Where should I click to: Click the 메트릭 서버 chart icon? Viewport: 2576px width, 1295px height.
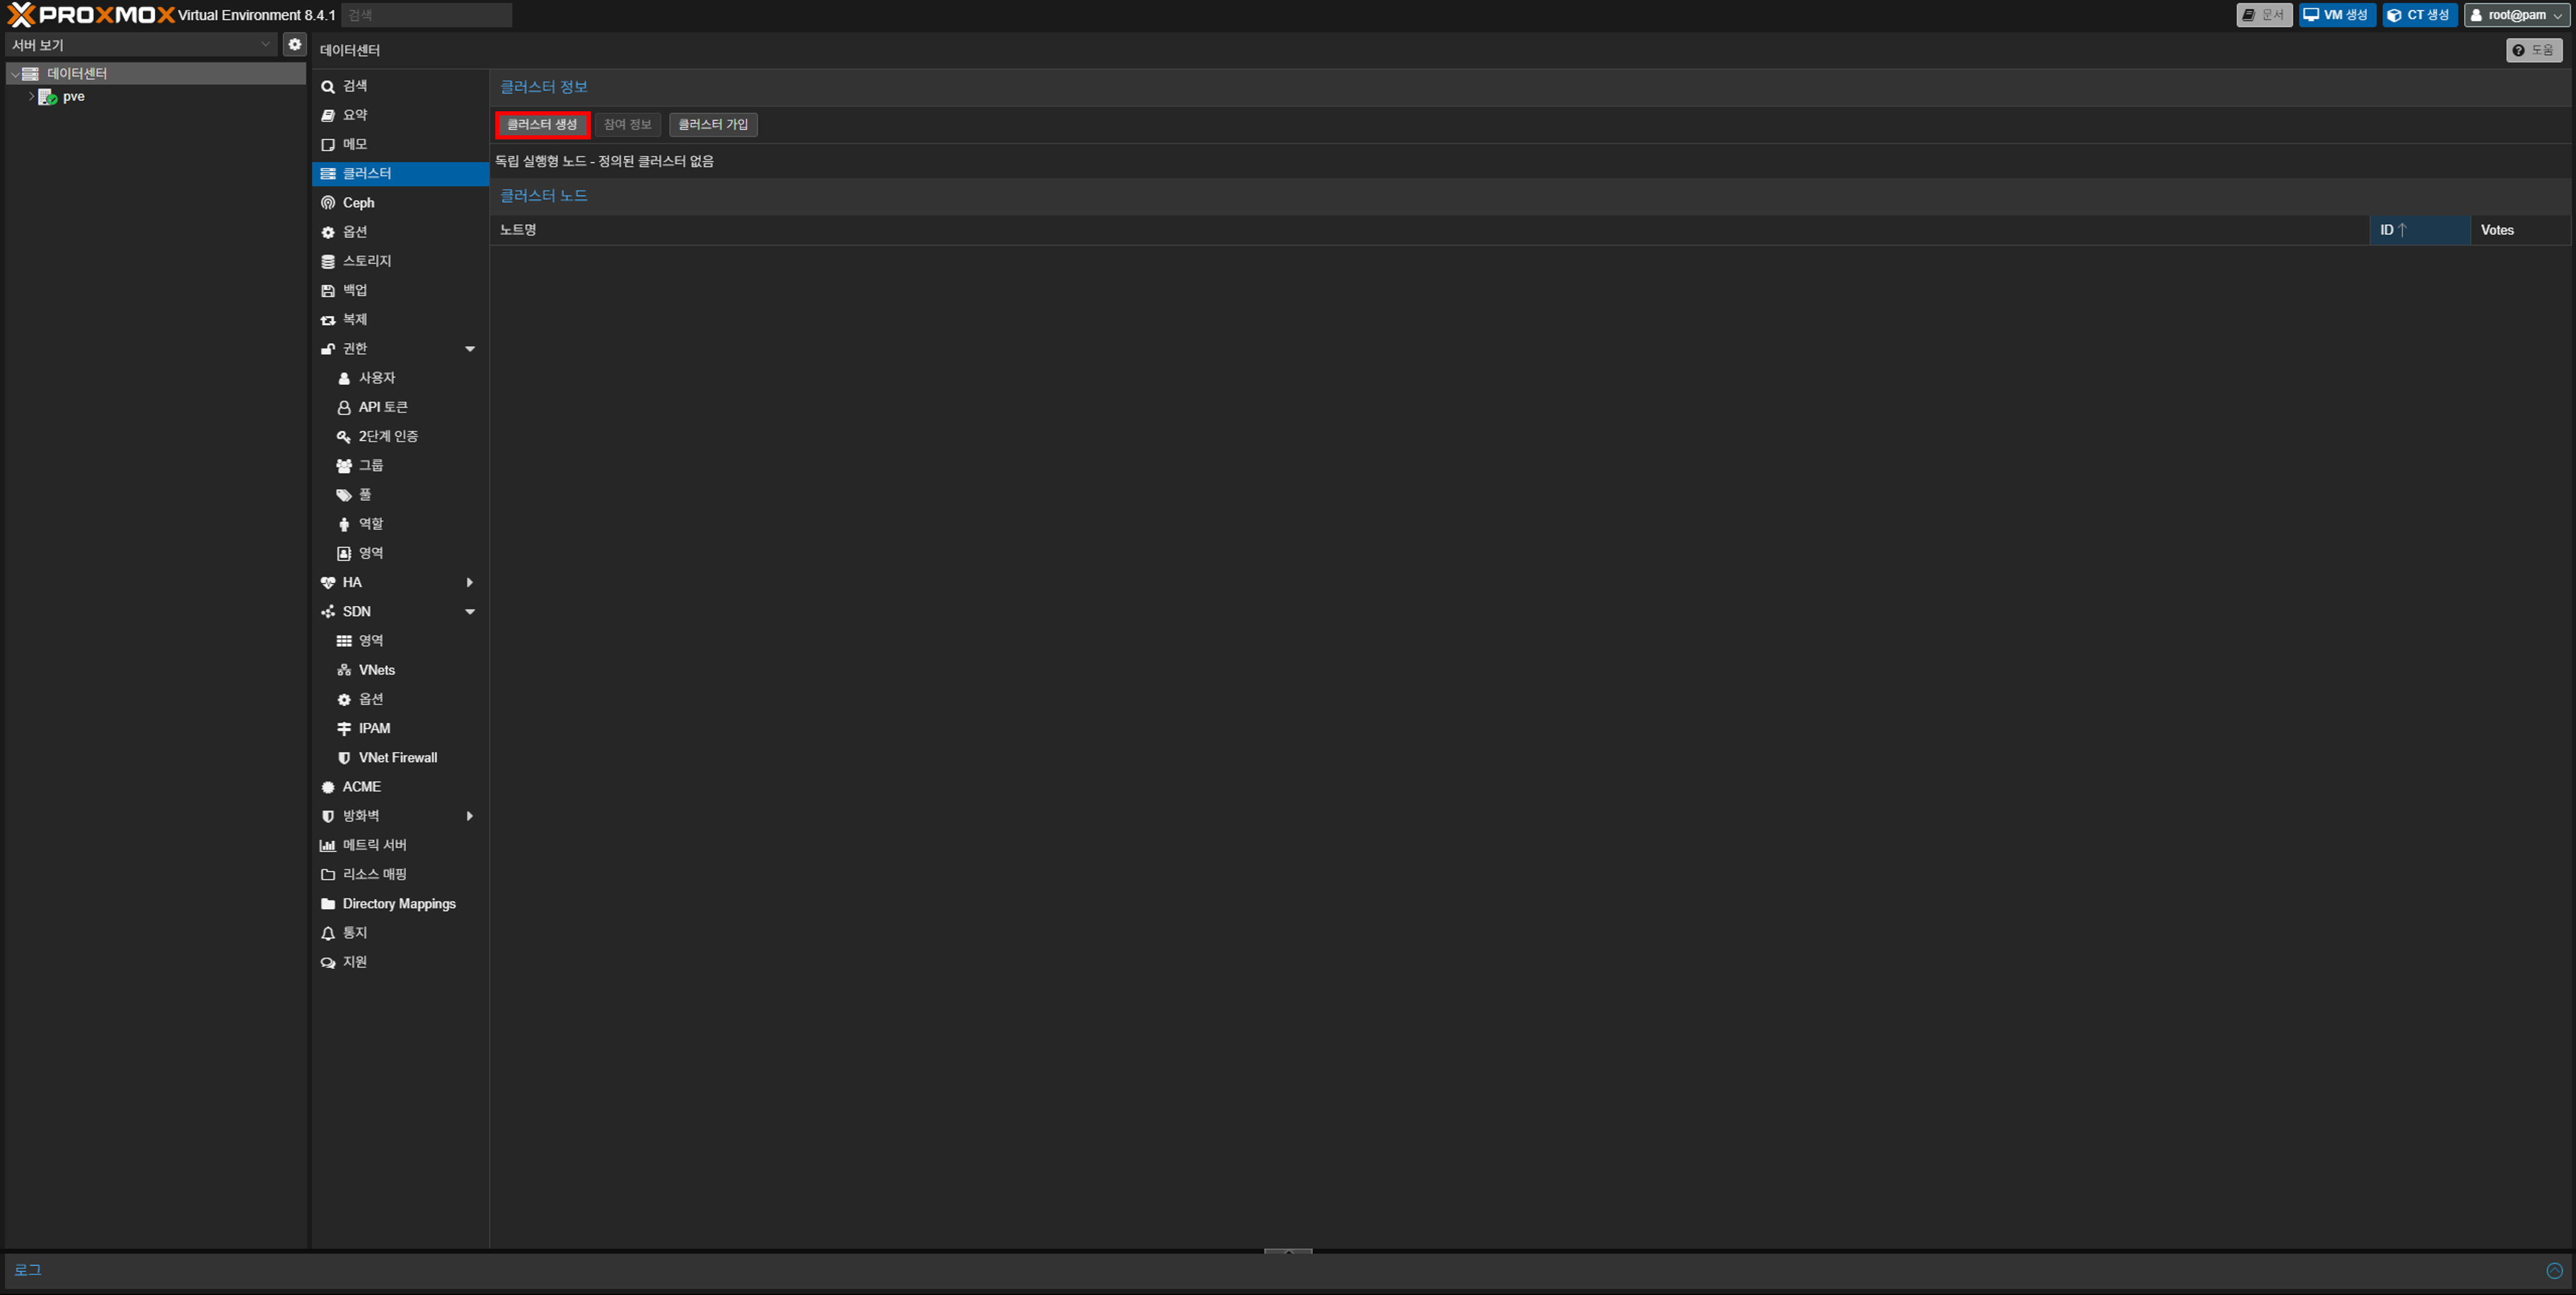point(327,846)
